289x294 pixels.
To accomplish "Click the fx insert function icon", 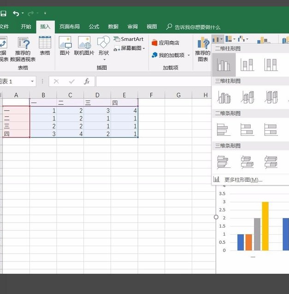I will [87, 81].
